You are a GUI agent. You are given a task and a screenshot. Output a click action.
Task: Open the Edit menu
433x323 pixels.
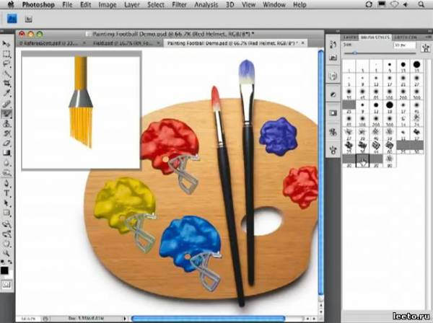tap(86, 5)
